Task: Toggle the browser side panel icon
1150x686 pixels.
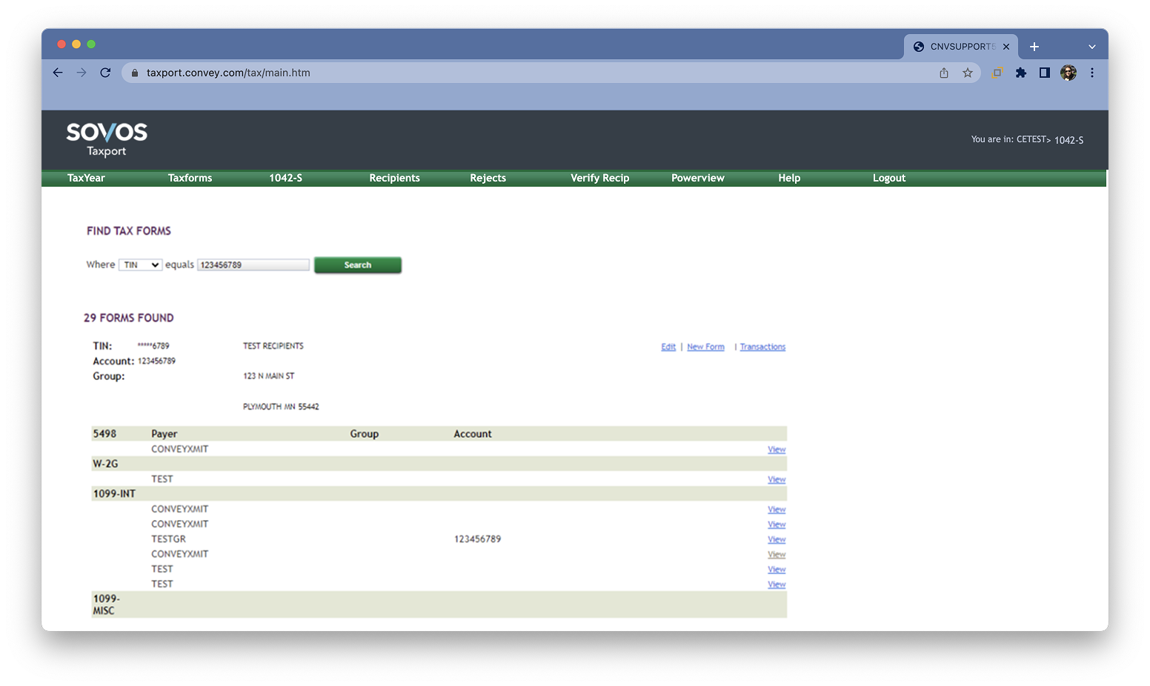Action: point(1045,73)
